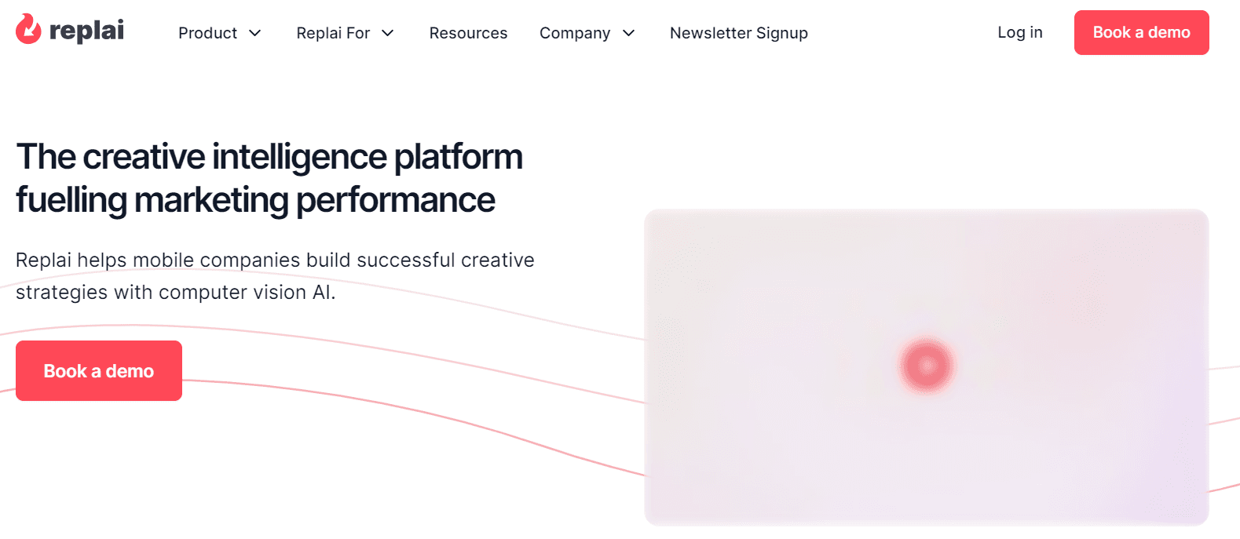Open the Newsletter Signup link
The image size is (1240, 539).
739,33
